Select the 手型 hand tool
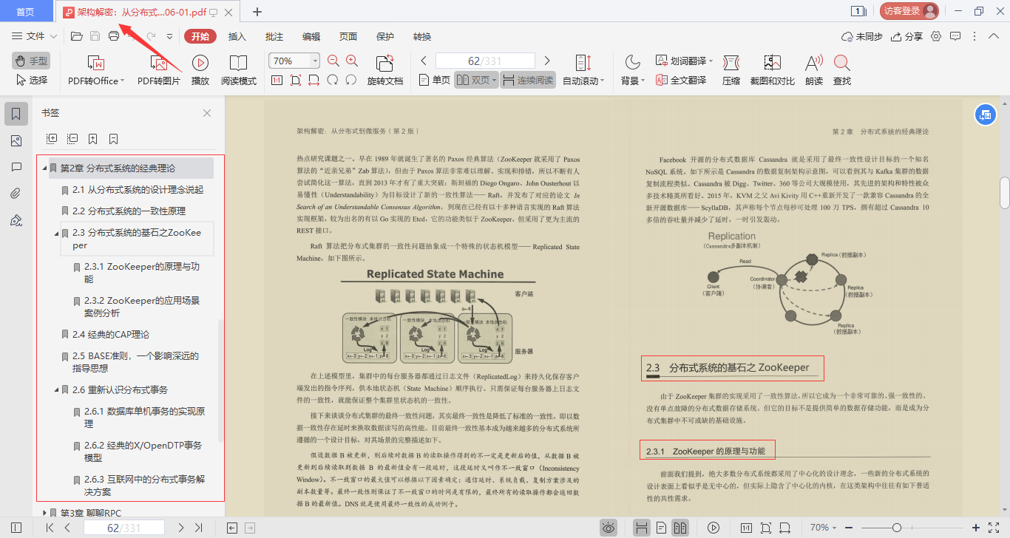This screenshot has width=1010, height=538. (x=30, y=61)
